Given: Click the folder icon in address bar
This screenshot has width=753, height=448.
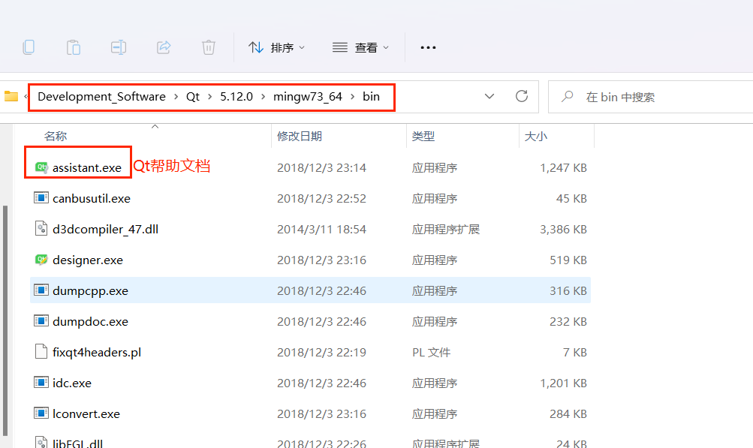Looking at the screenshot, I should tap(11, 97).
